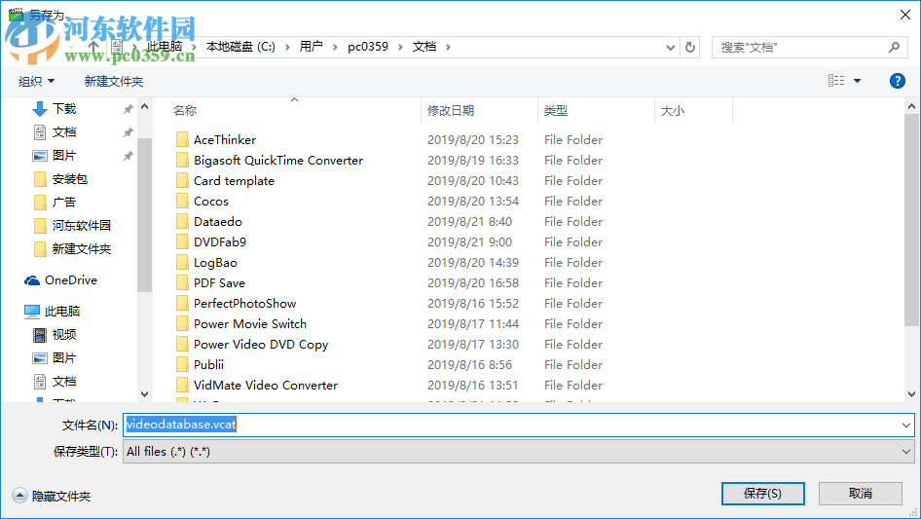Click the 此电脑 computer icon in sidebar
921x519 pixels.
point(32,311)
